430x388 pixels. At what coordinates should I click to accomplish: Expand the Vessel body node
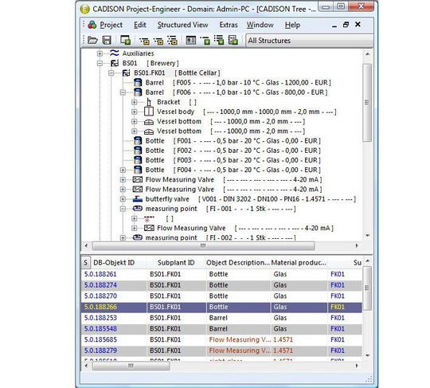[x=134, y=112]
